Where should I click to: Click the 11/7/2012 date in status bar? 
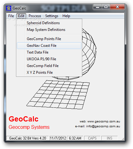[58, 138]
